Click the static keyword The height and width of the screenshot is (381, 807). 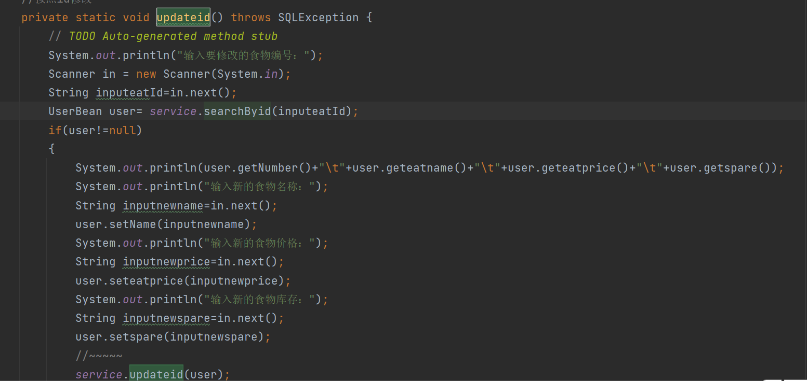point(96,18)
